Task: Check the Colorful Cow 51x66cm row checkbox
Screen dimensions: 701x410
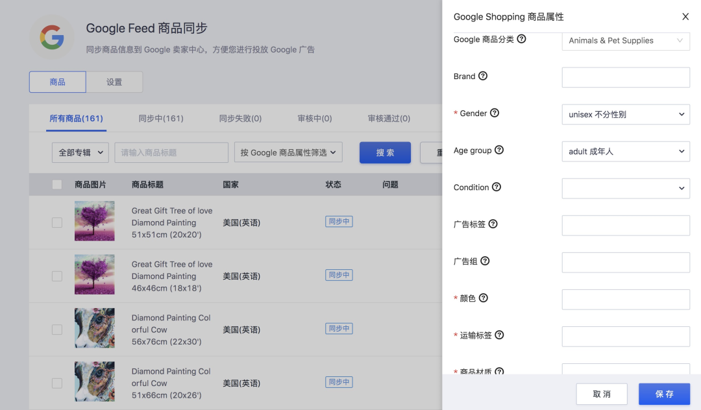Action: [56, 383]
